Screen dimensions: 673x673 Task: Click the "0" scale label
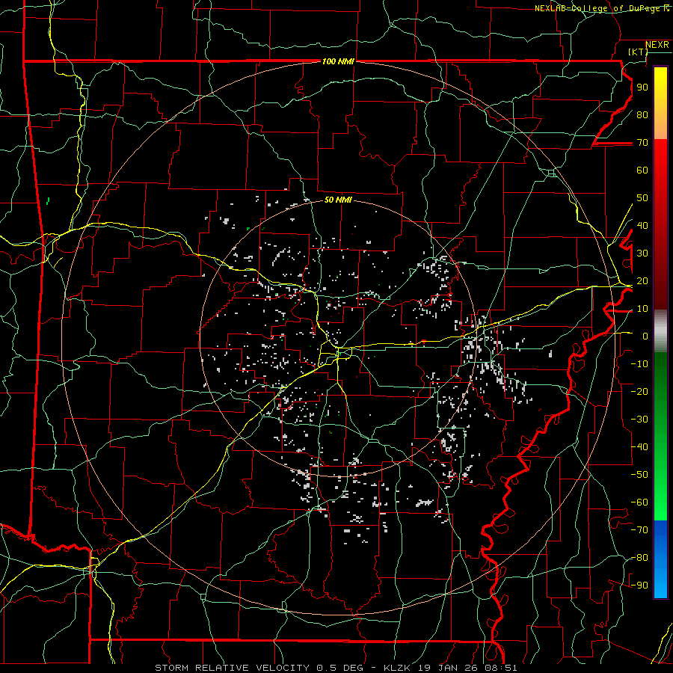point(645,336)
